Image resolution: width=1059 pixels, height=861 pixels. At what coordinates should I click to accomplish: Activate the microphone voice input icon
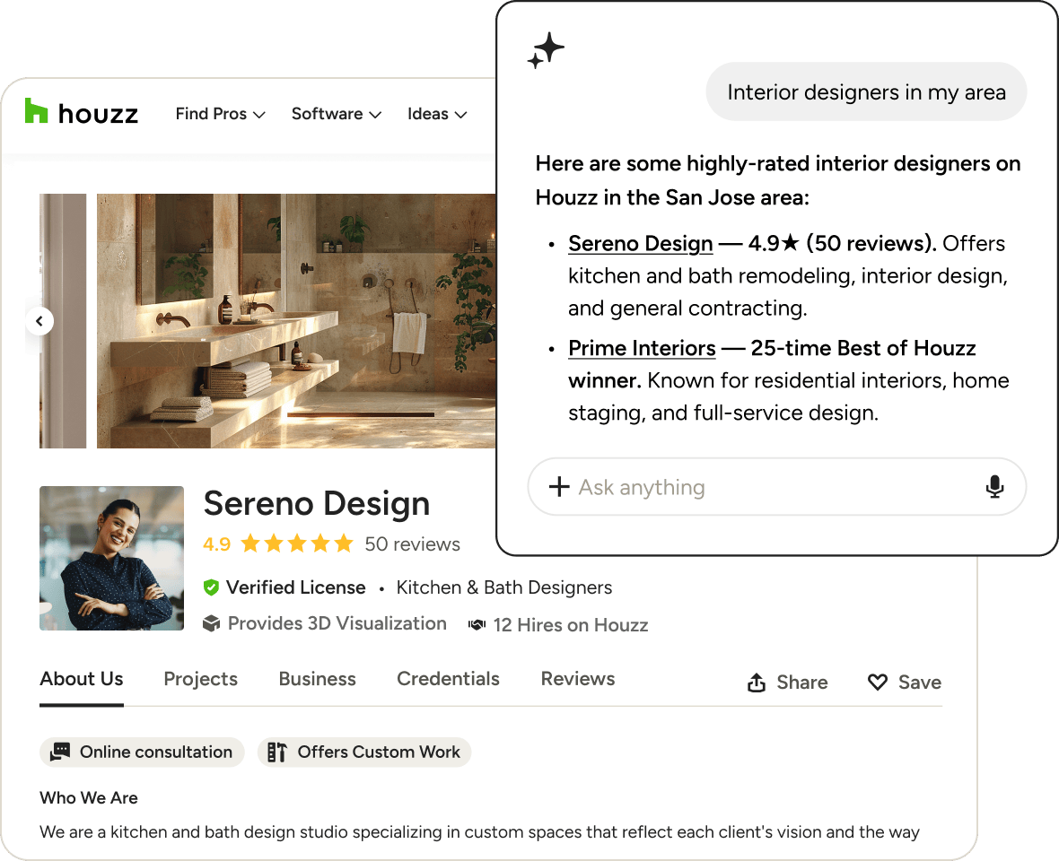click(994, 486)
